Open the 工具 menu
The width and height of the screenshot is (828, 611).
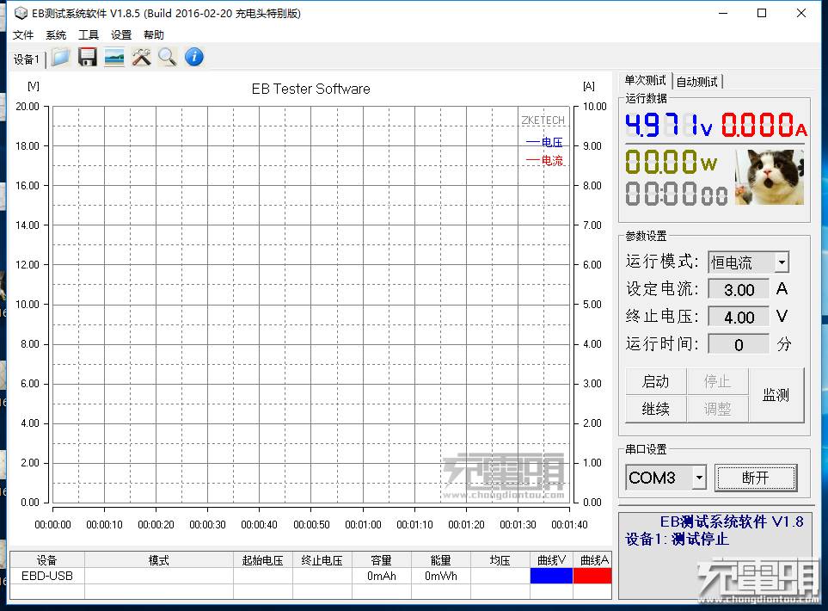click(89, 35)
